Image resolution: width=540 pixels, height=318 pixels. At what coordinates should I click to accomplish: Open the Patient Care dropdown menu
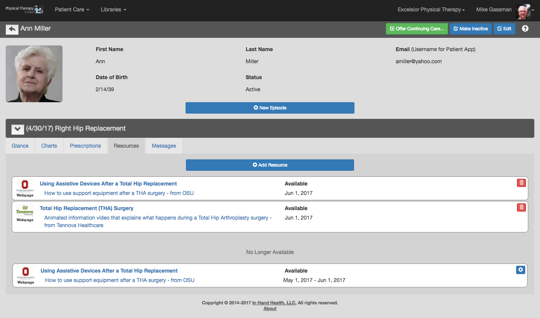point(72,9)
